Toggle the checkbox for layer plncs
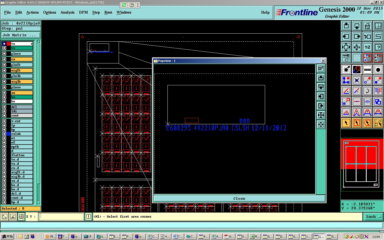The image size is (384, 240). tap(4, 54)
